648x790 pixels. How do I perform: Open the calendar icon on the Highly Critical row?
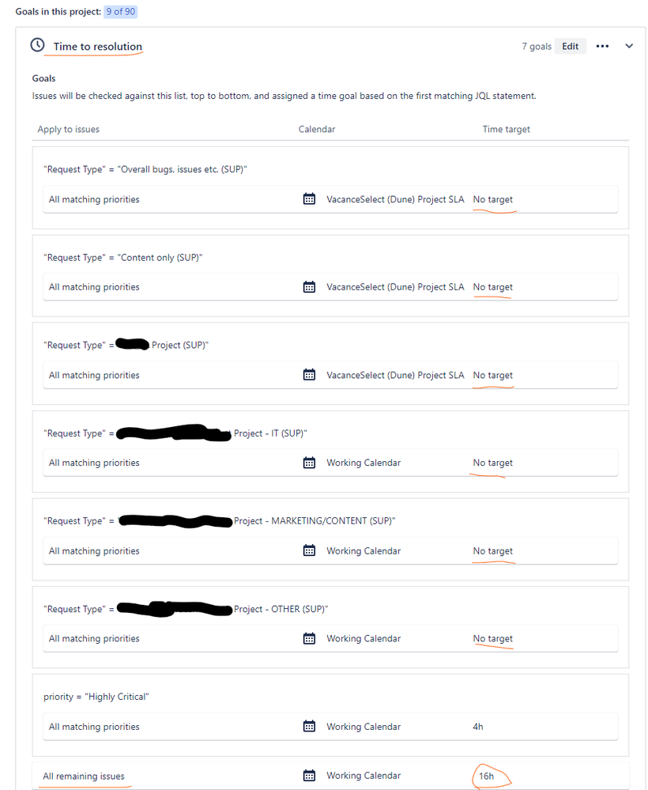click(309, 726)
